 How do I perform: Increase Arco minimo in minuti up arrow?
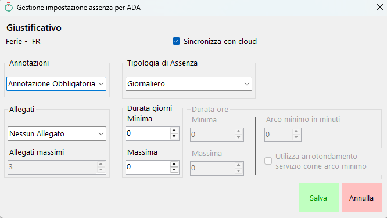[x=296, y=132]
